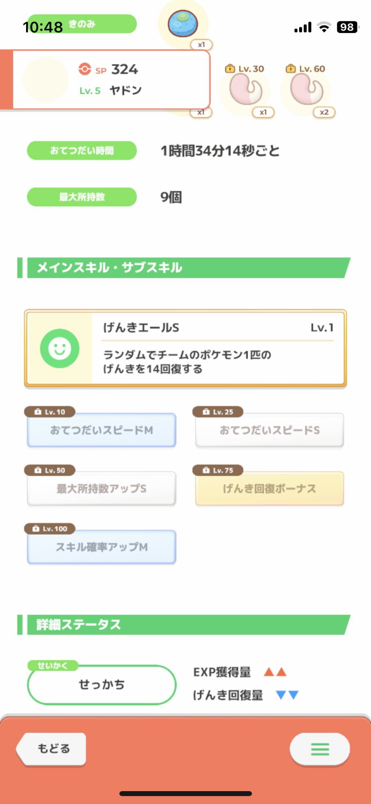Tap the blue げんき回復量 down arrows

pyautogui.click(x=287, y=695)
